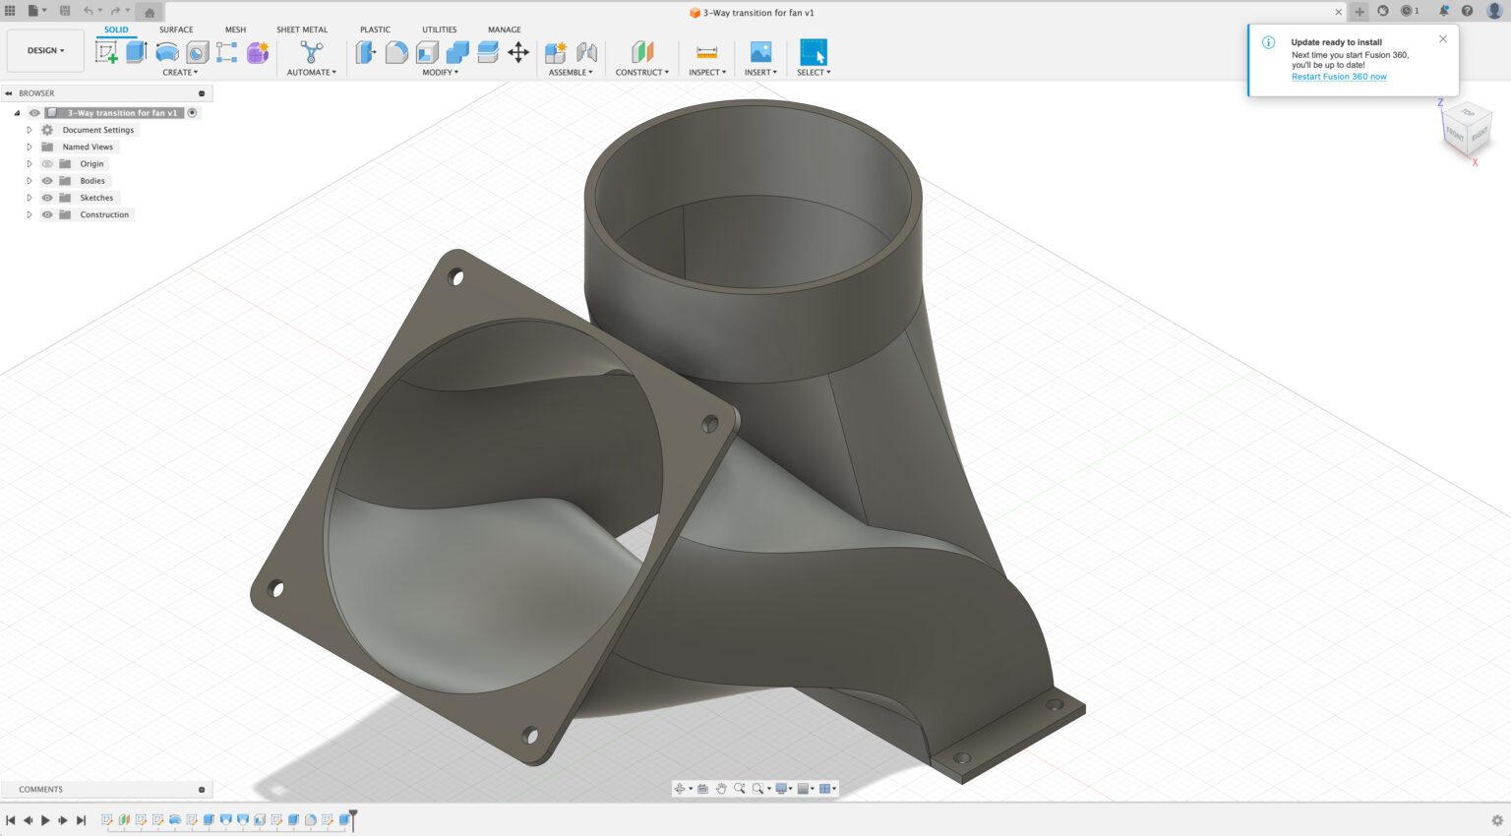
Task: Play the design timeline history
Action: pyautogui.click(x=45, y=819)
